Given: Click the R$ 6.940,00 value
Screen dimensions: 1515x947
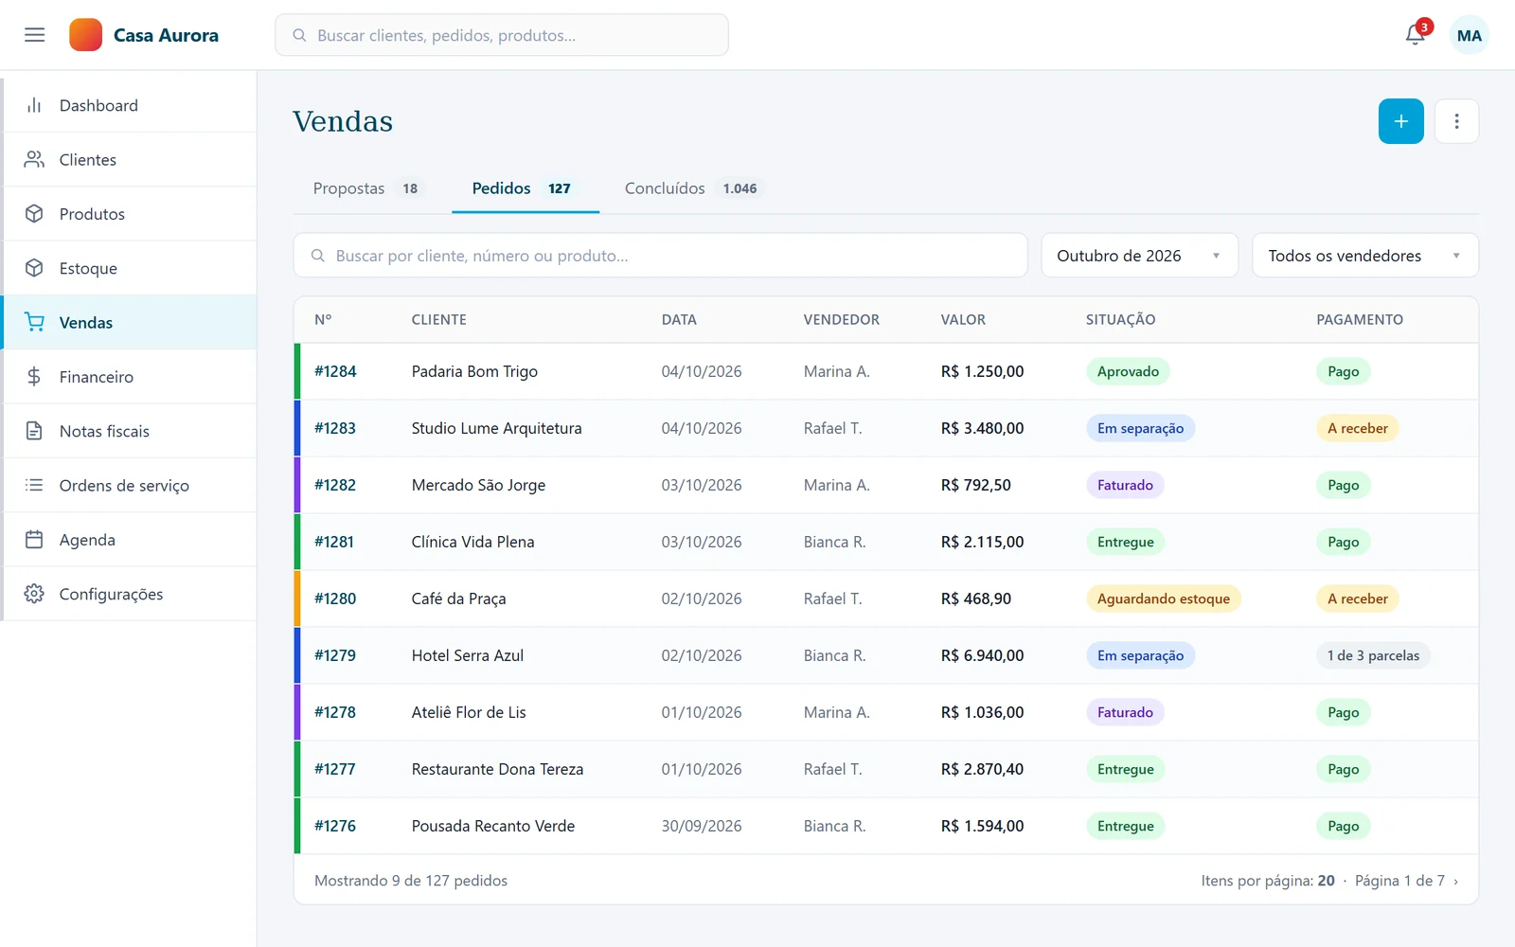Looking at the screenshot, I should coord(982,655).
